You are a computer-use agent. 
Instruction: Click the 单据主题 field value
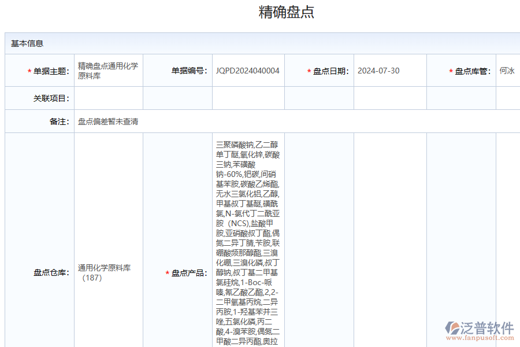[x=108, y=71]
